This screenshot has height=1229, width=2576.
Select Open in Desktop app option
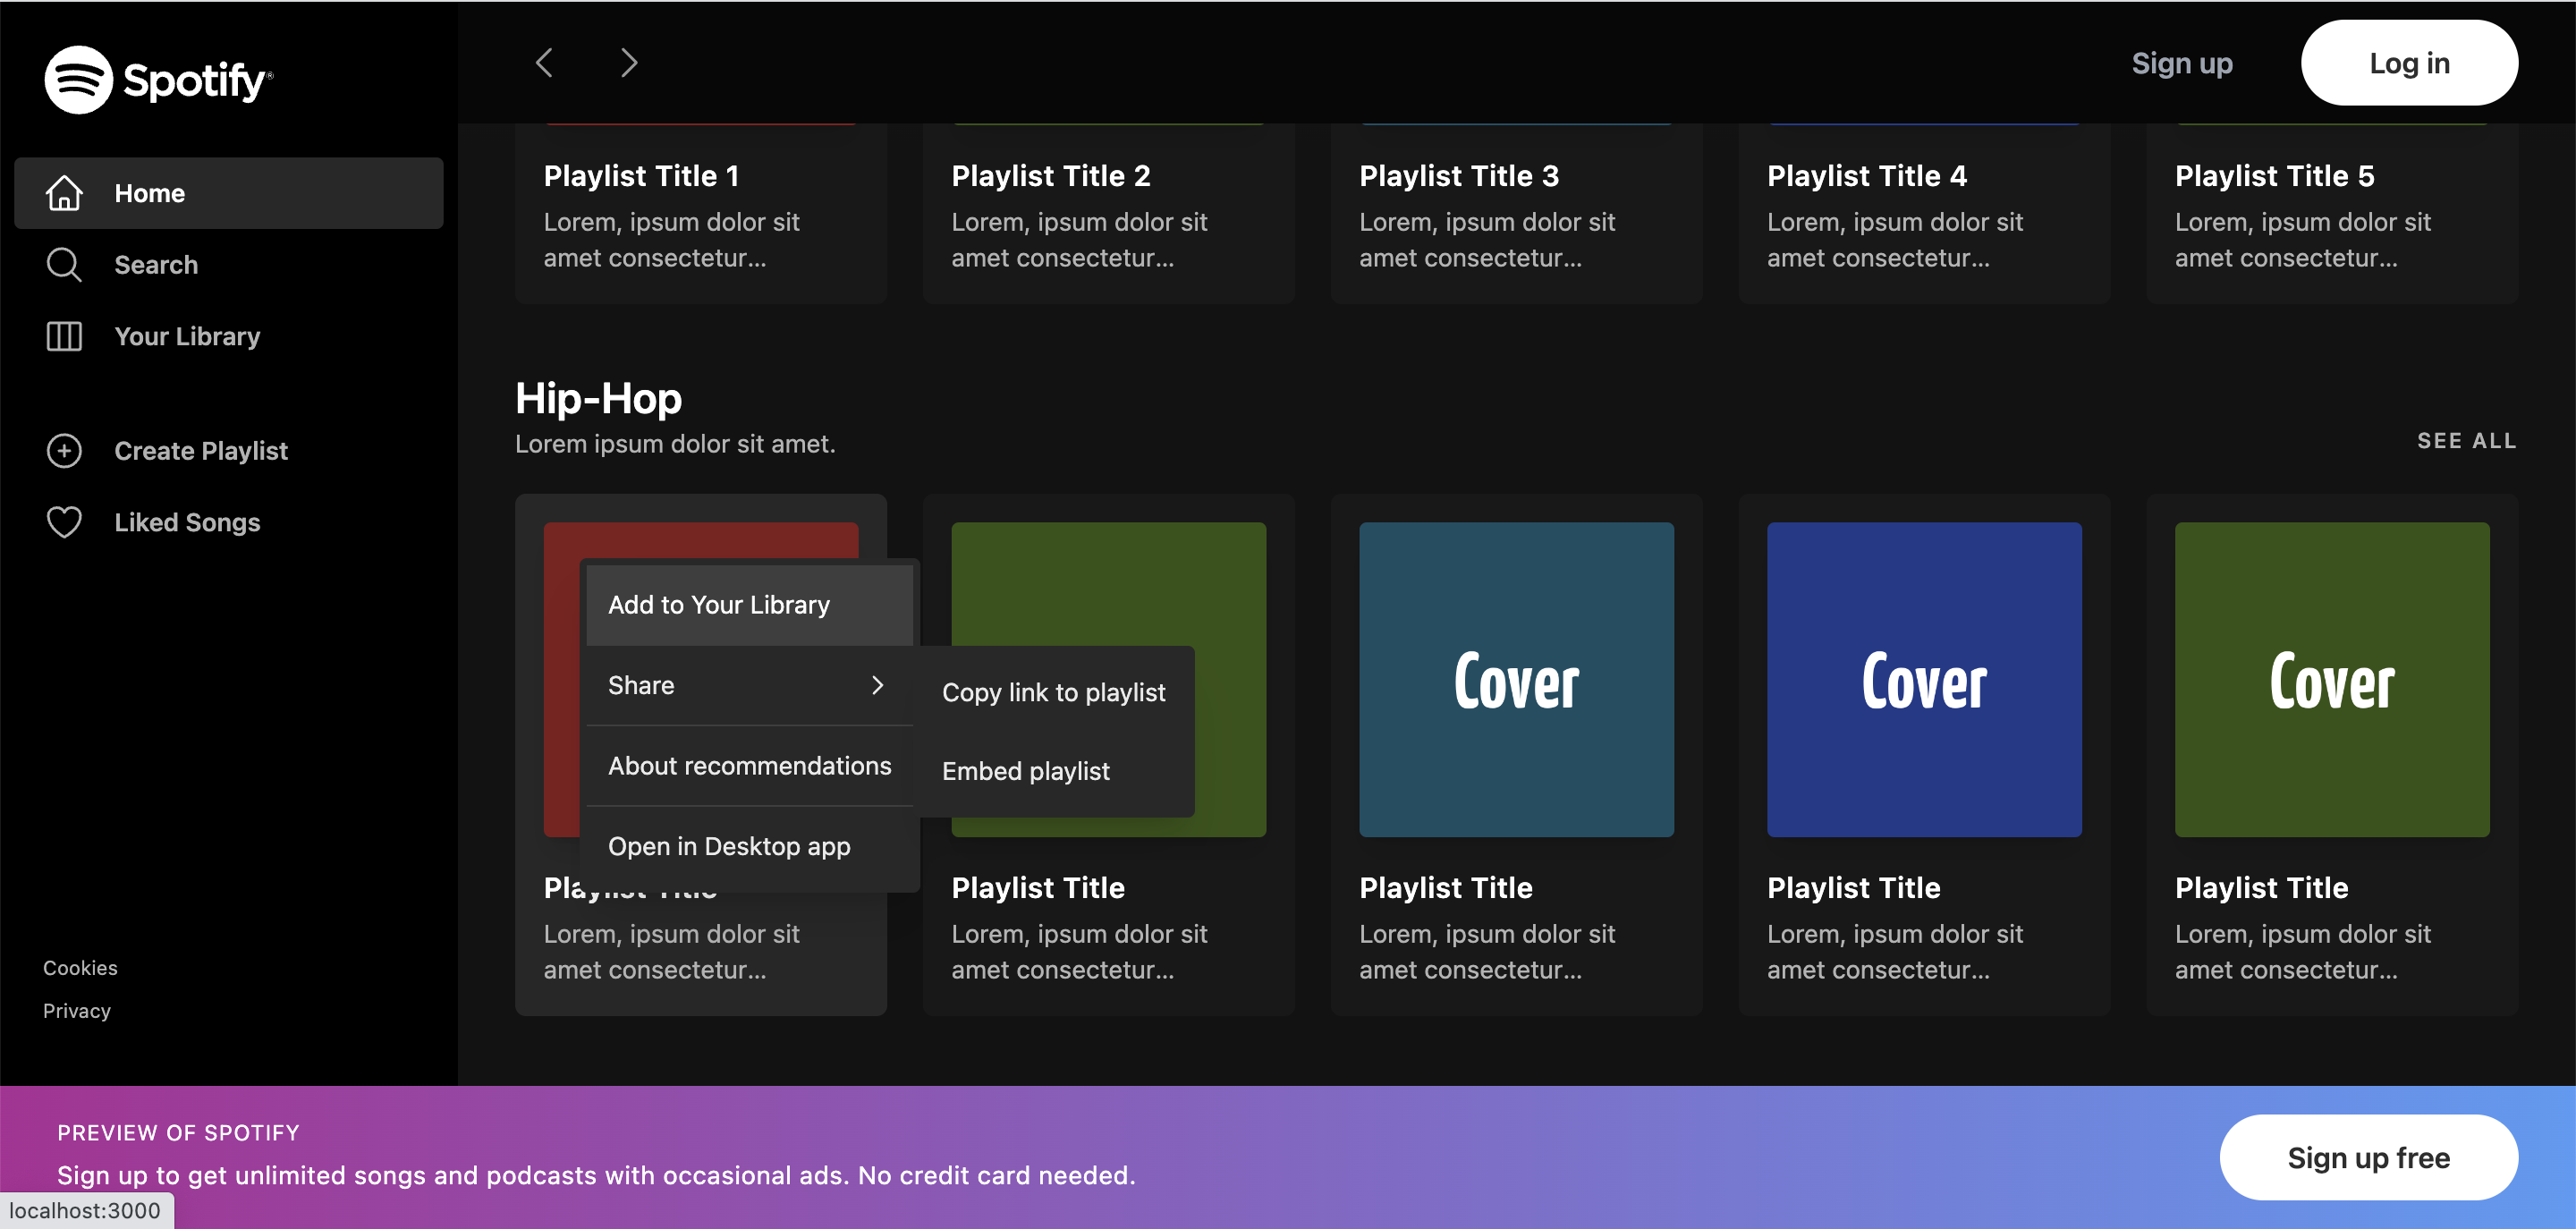point(728,846)
